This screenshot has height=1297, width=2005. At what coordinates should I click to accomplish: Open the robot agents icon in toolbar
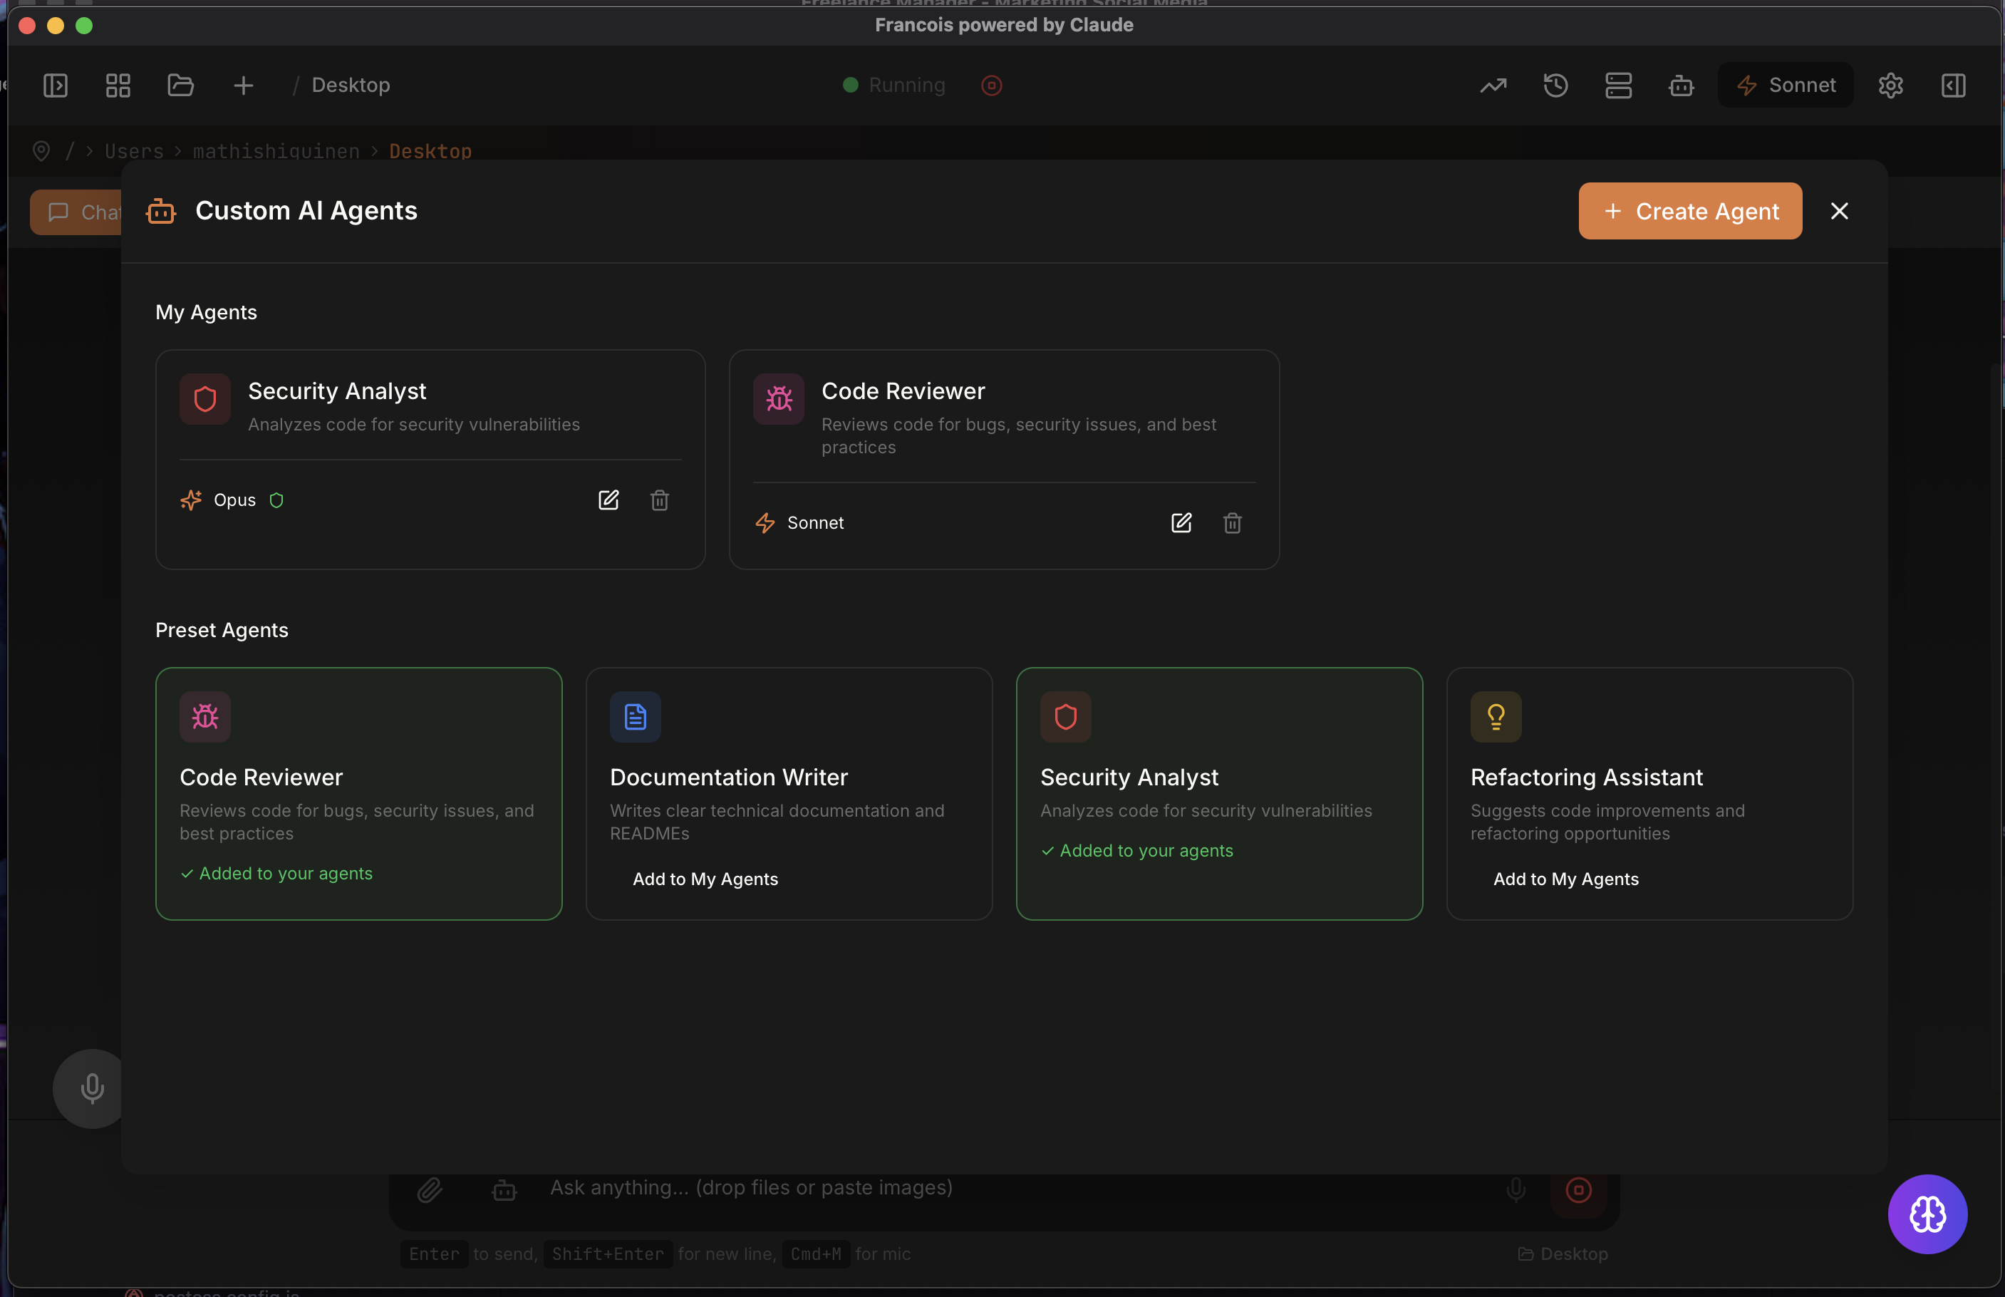tap(1681, 85)
